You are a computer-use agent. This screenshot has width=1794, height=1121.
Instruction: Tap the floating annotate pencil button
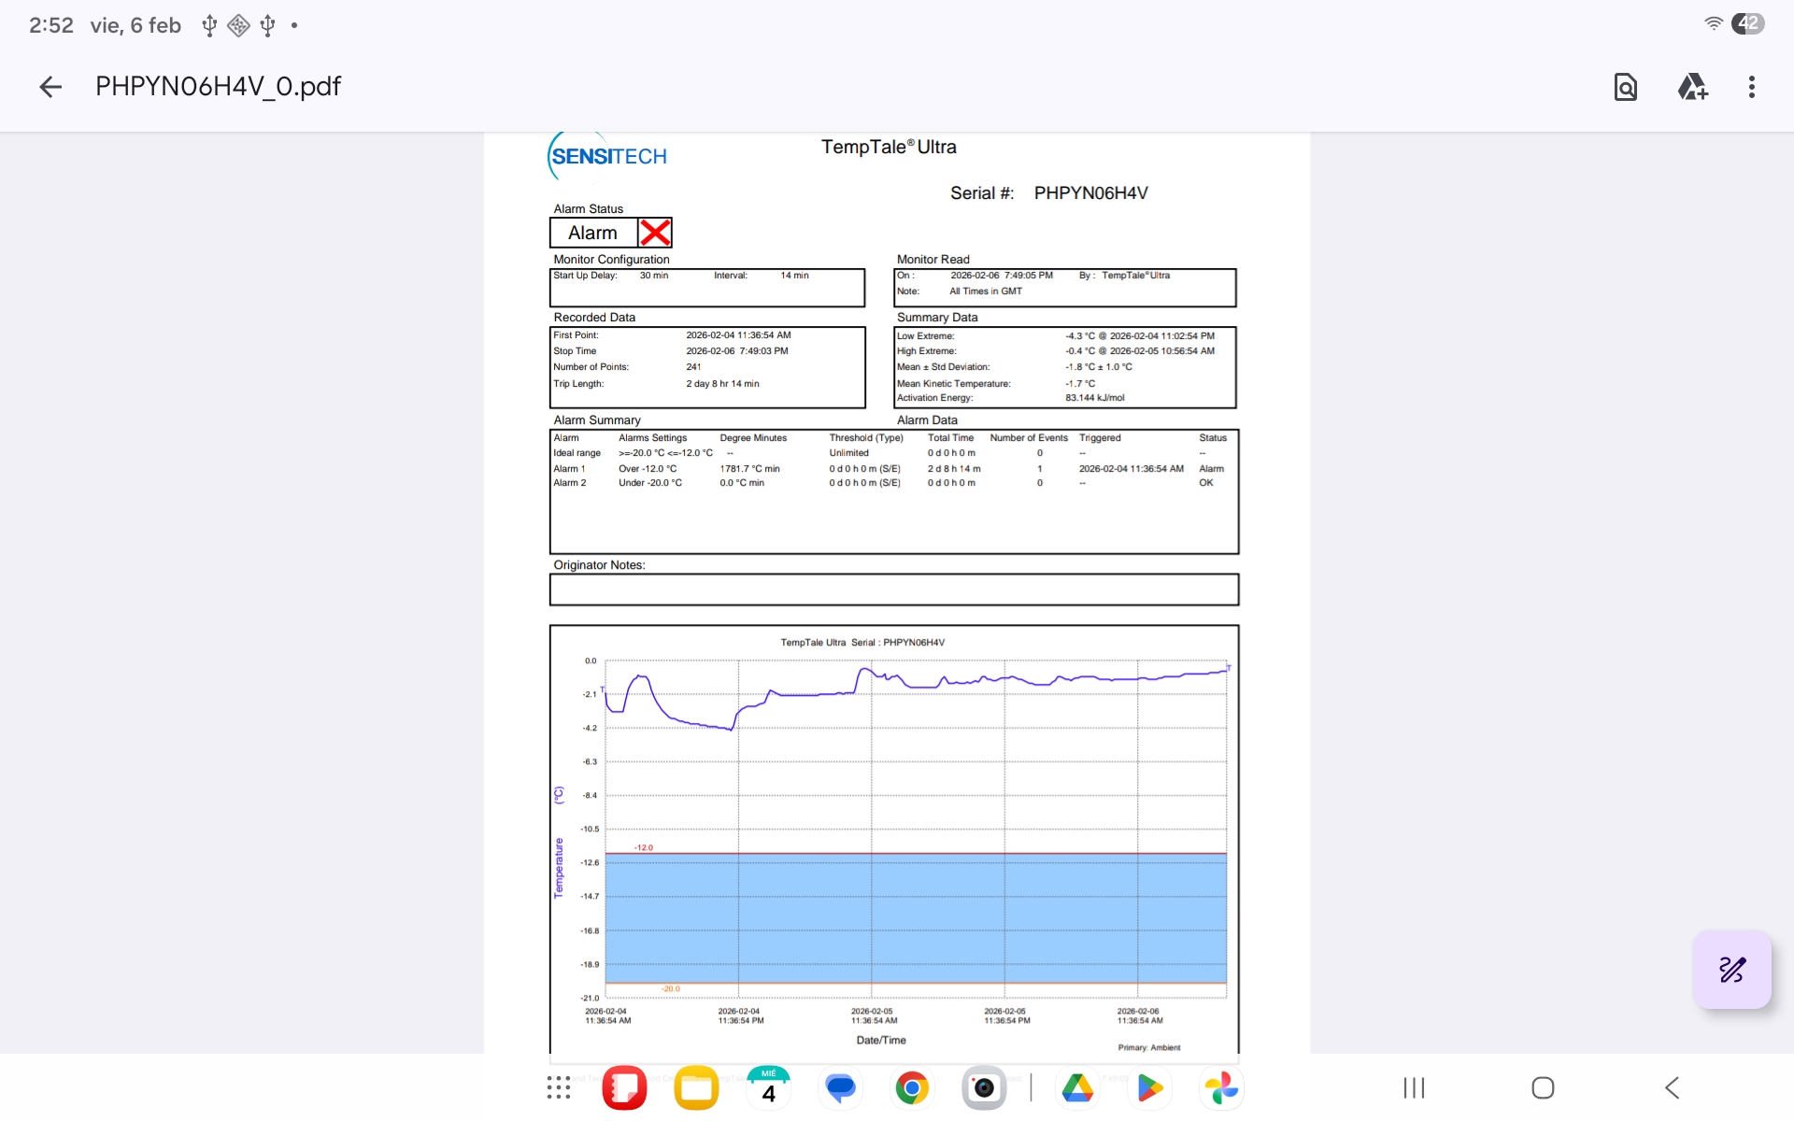click(1731, 970)
